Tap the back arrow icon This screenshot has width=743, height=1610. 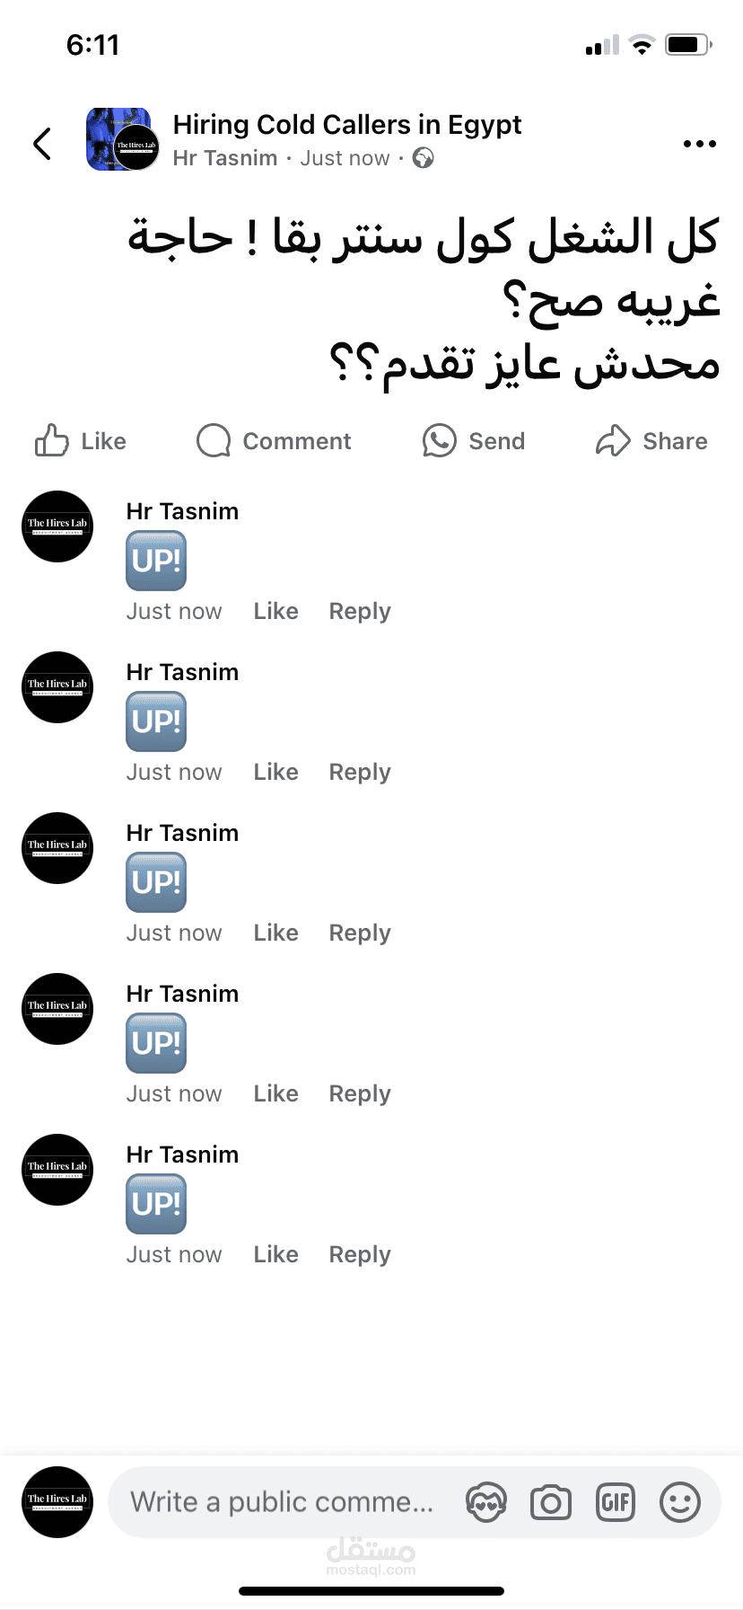click(42, 143)
